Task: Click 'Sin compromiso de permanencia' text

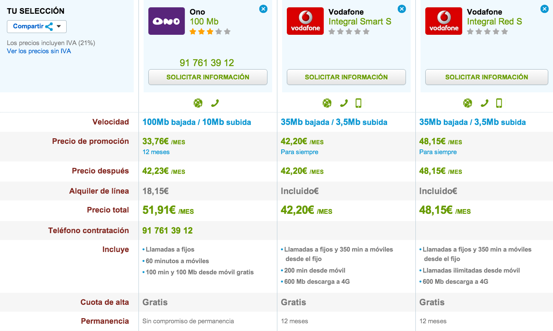Action: pos(188,321)
